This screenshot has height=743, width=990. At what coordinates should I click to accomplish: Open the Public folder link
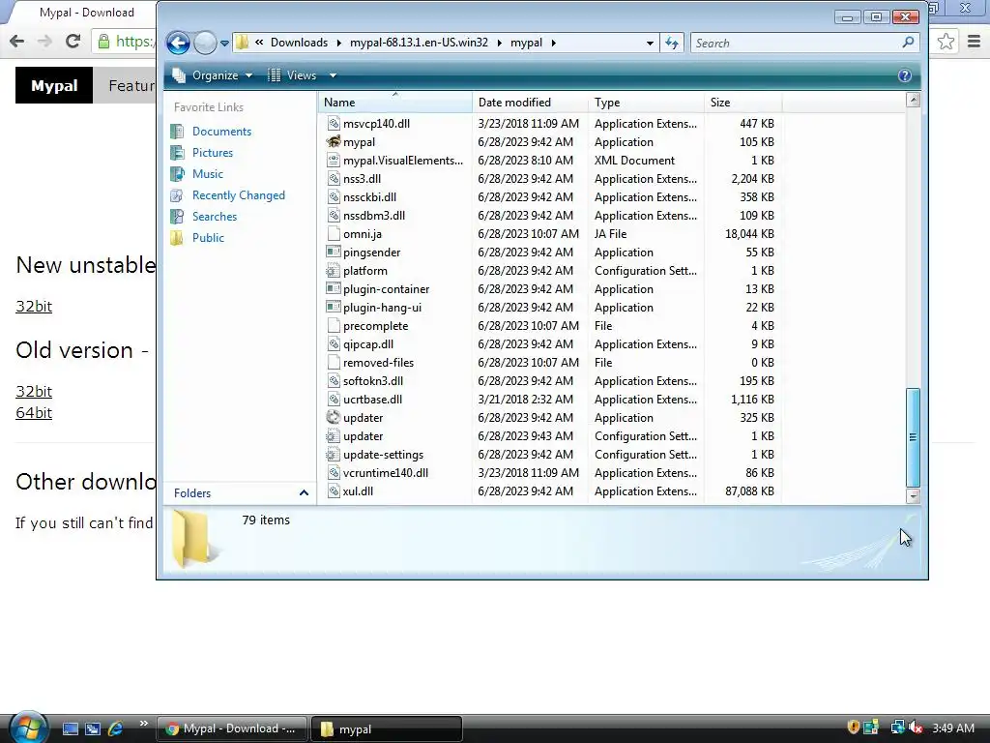tap(209, 238)
